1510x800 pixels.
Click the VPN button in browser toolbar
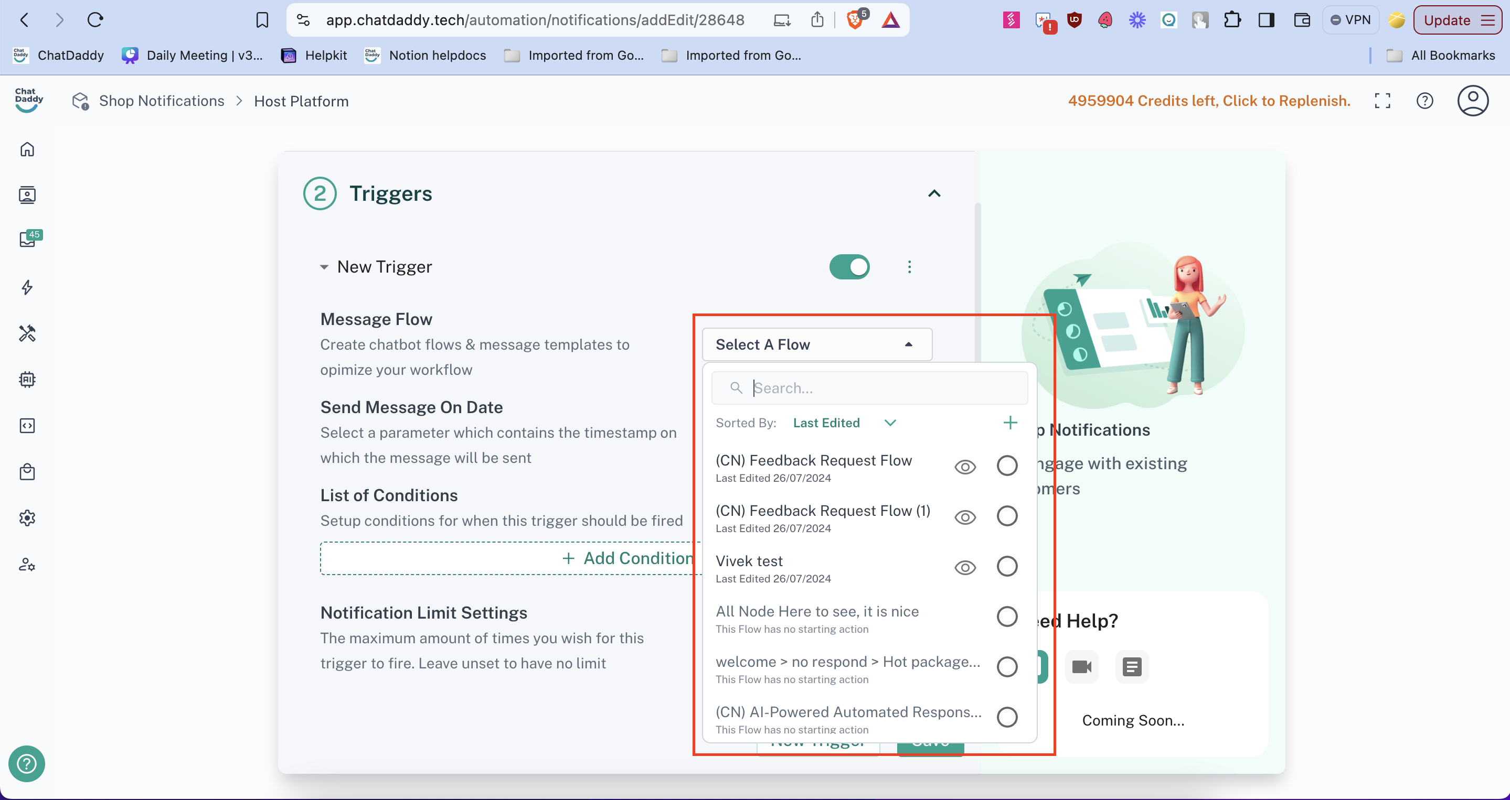click(1351, 20)
